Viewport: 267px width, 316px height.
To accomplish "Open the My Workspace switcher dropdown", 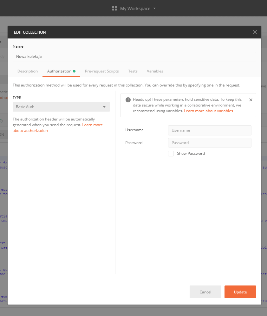I will [x=154, y=8].
